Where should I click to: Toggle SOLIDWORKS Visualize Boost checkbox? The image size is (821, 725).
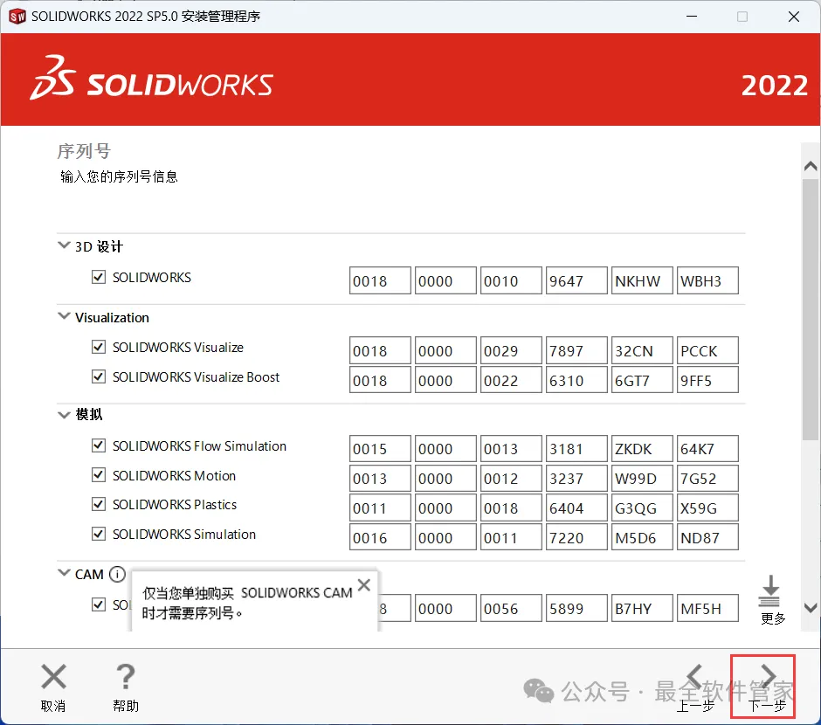pyautogui.click(x=99, y=376)
